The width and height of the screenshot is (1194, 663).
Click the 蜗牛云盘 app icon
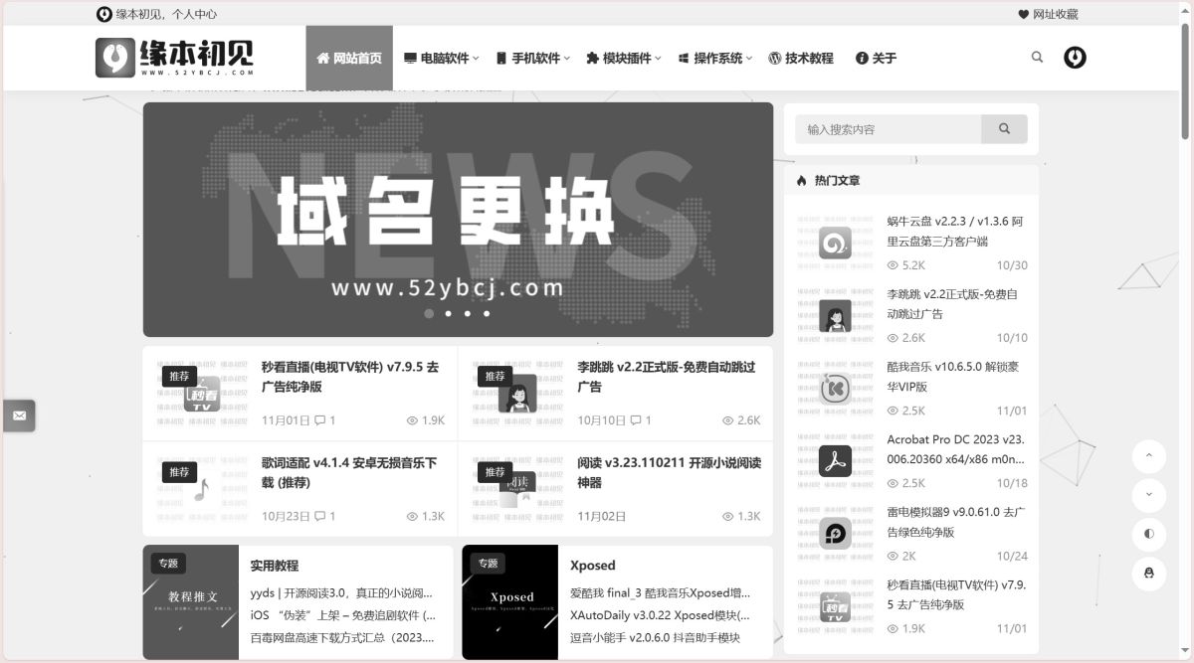pos(835,243)
